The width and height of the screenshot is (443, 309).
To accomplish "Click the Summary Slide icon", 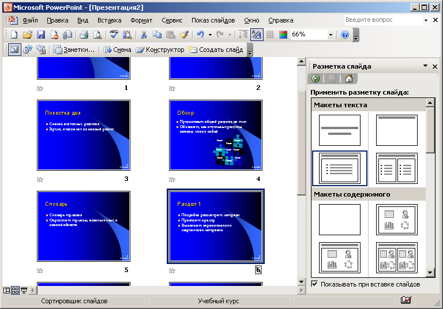I will (41, 50).
